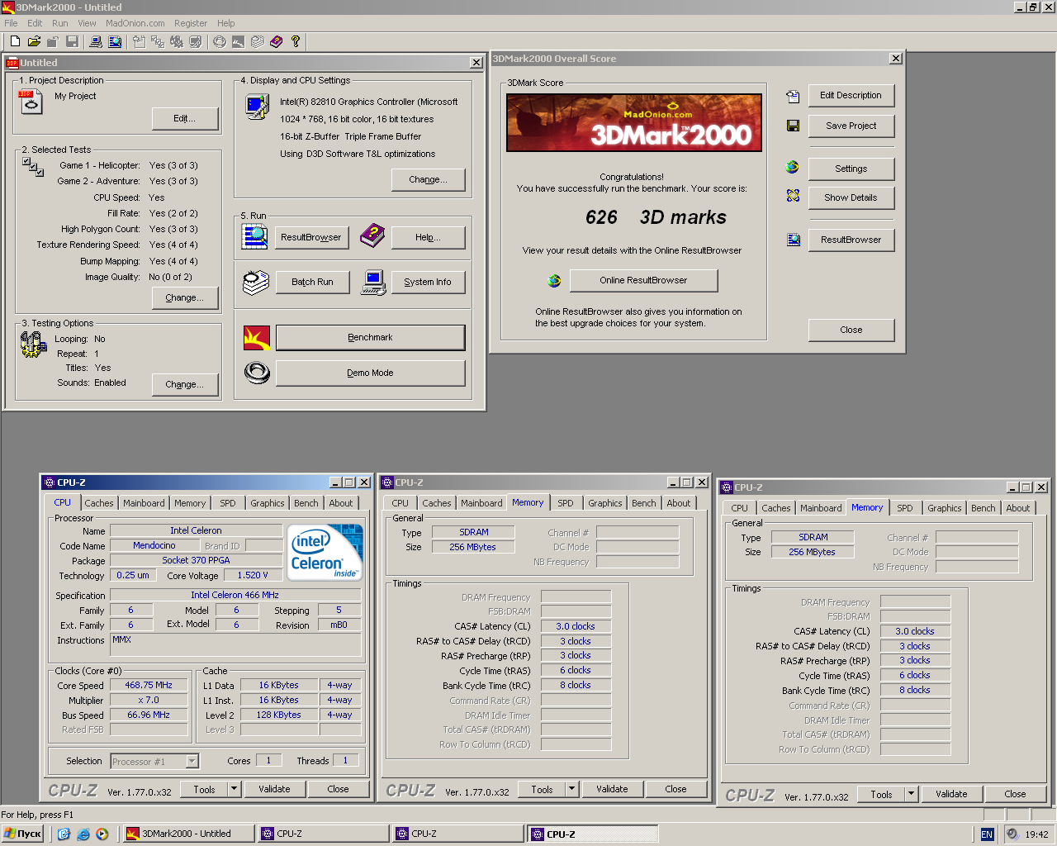Image resolution: width=1057 pixels, height=846 pixels.
Task: Click the yellow question mark toolbar icon
Action: coord(295,41)
